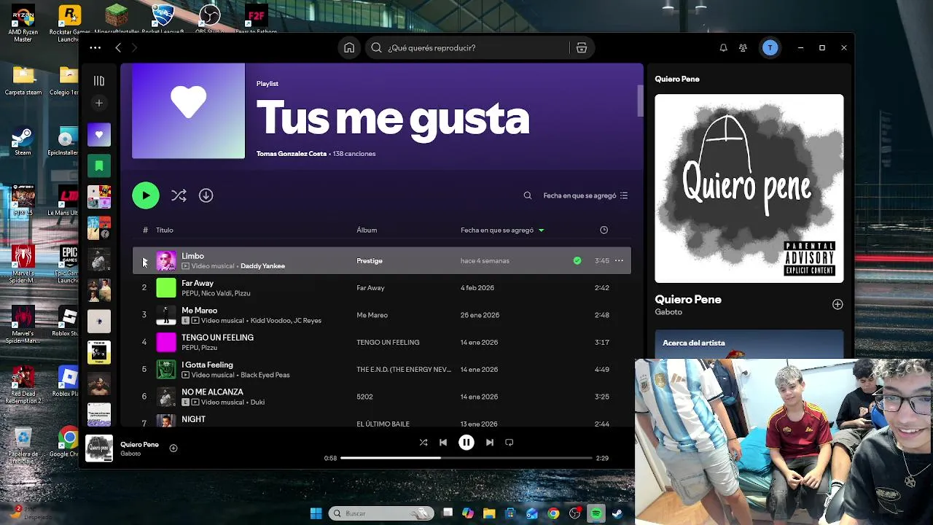Open green bookmark episodes tile in sidebar

[x=99, y=166]
